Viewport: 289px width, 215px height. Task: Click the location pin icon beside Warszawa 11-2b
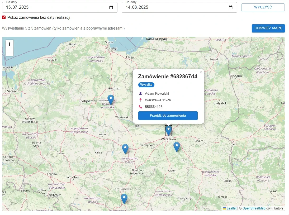[x=140, y=100]
